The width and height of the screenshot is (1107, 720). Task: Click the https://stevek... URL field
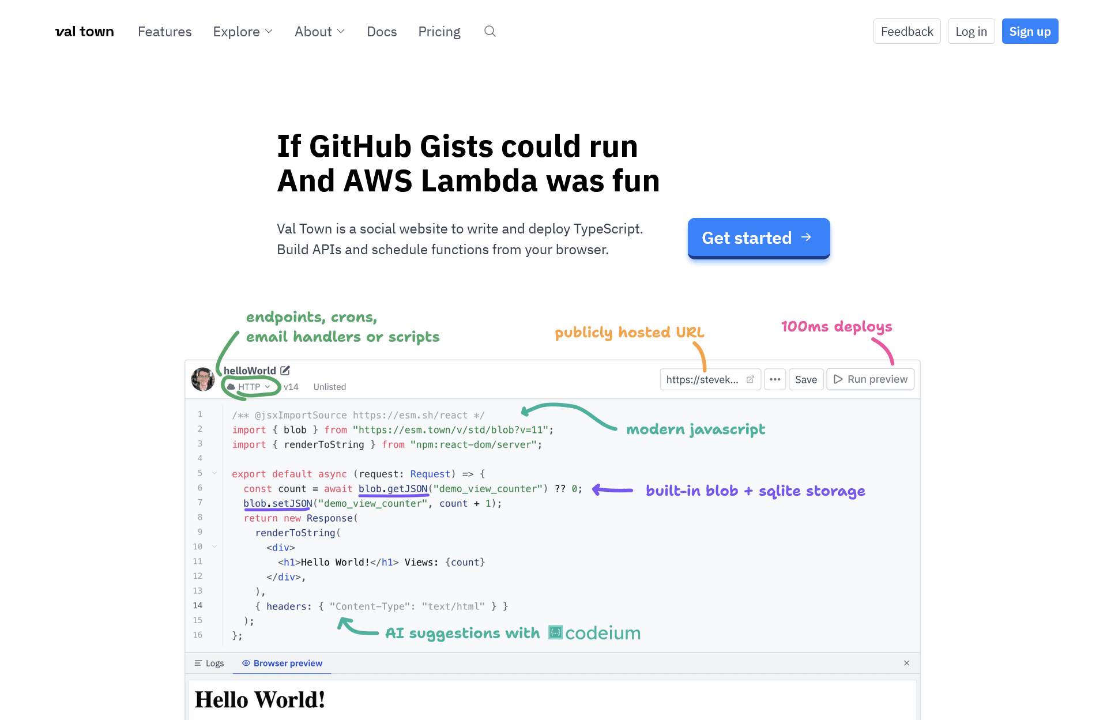[x=702, y=379]
